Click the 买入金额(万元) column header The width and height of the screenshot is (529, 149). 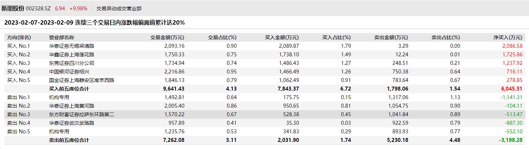pyautogui.click(x=282, y=37)
